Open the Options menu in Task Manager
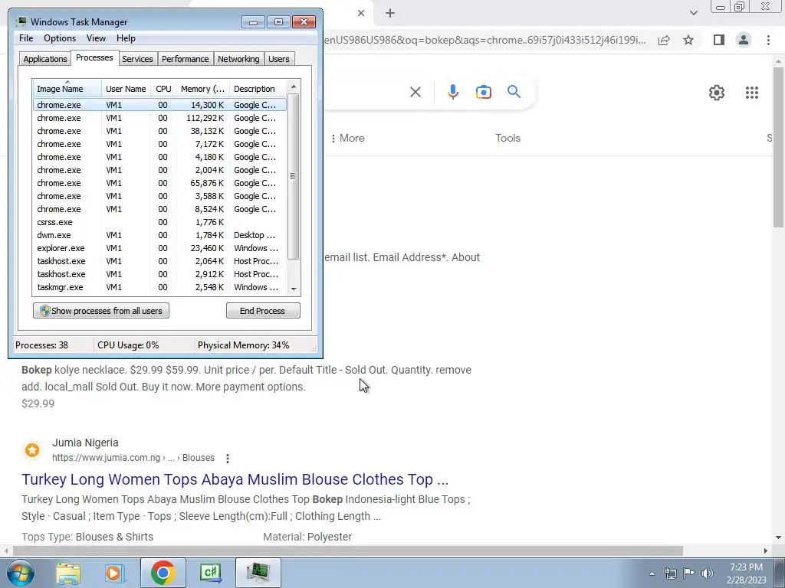Image resolution: width=785 pixels, height=588 pixels. click(x=60, y=38)
